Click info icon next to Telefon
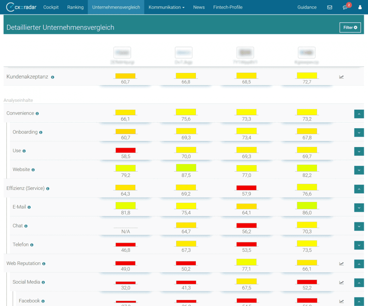 pos(32,245)
